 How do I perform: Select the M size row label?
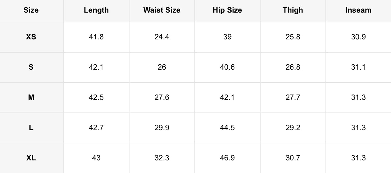click(x=31, y=97)
